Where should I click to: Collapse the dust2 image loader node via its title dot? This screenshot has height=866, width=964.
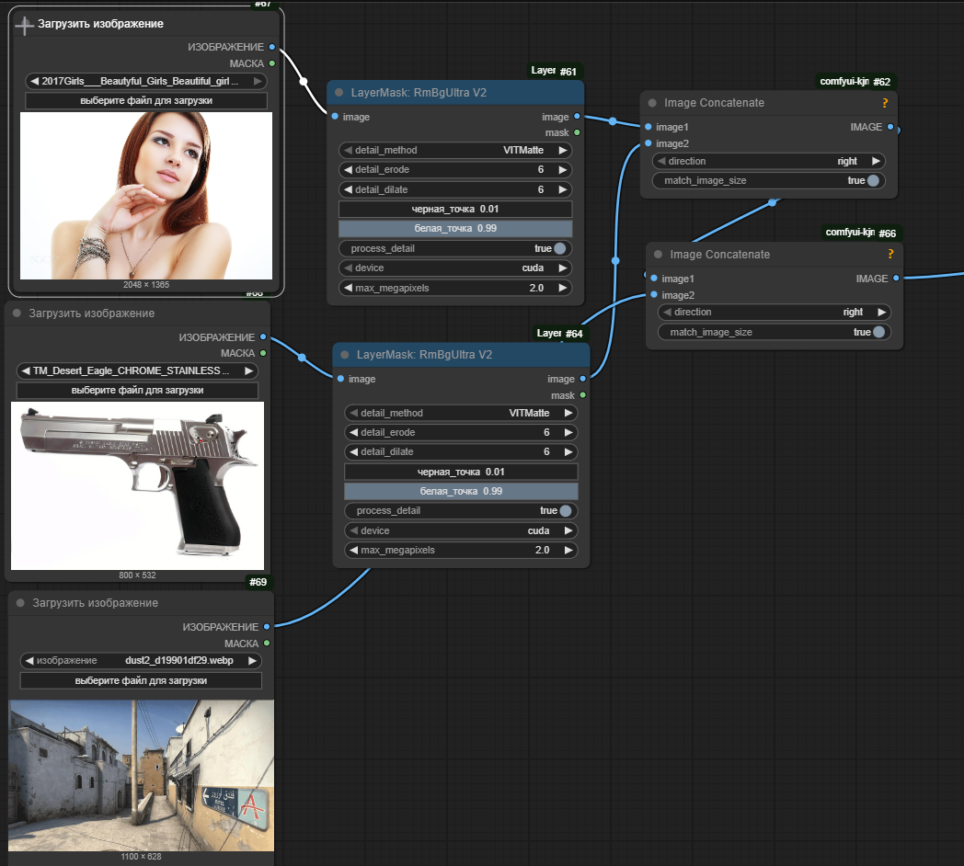coord(21,603)
